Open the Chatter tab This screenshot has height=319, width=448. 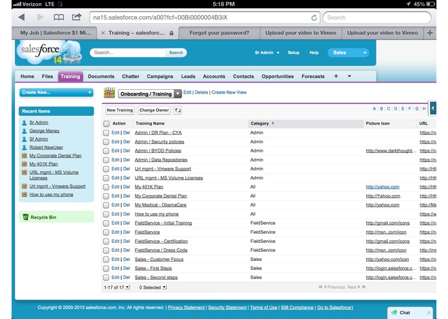[x=131, y=76]
